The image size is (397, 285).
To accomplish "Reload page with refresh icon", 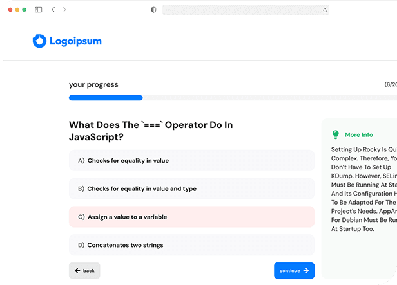I will [325, 10].
